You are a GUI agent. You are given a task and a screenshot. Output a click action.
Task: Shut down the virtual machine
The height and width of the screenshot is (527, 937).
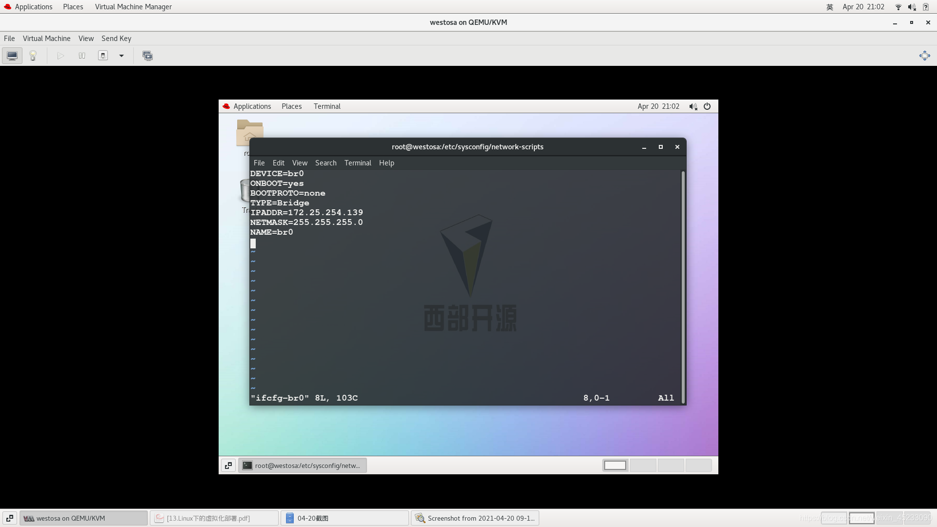103,56
